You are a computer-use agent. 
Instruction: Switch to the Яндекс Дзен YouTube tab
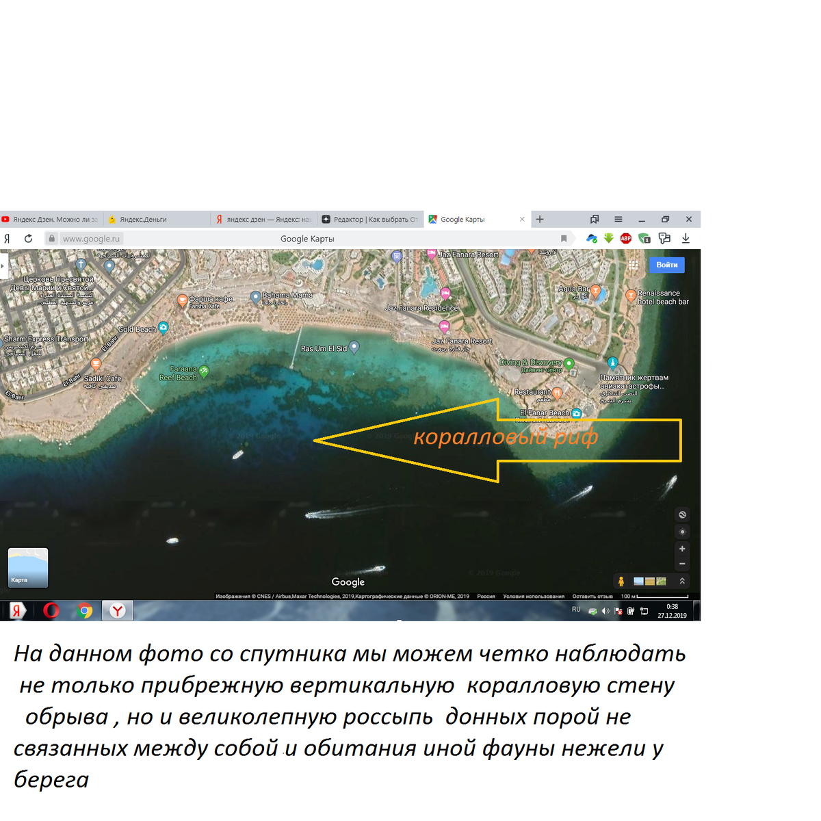(52, 220)
